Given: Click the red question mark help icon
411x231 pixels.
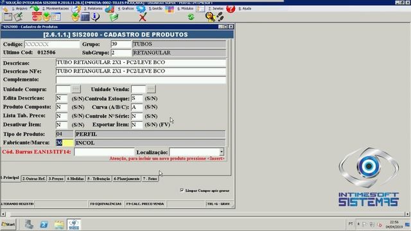Looking at the screenshot, I should pos(231,8).
